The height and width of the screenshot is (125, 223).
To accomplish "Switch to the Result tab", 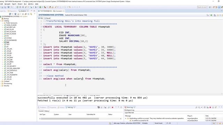I will click(x=47, y=18).
